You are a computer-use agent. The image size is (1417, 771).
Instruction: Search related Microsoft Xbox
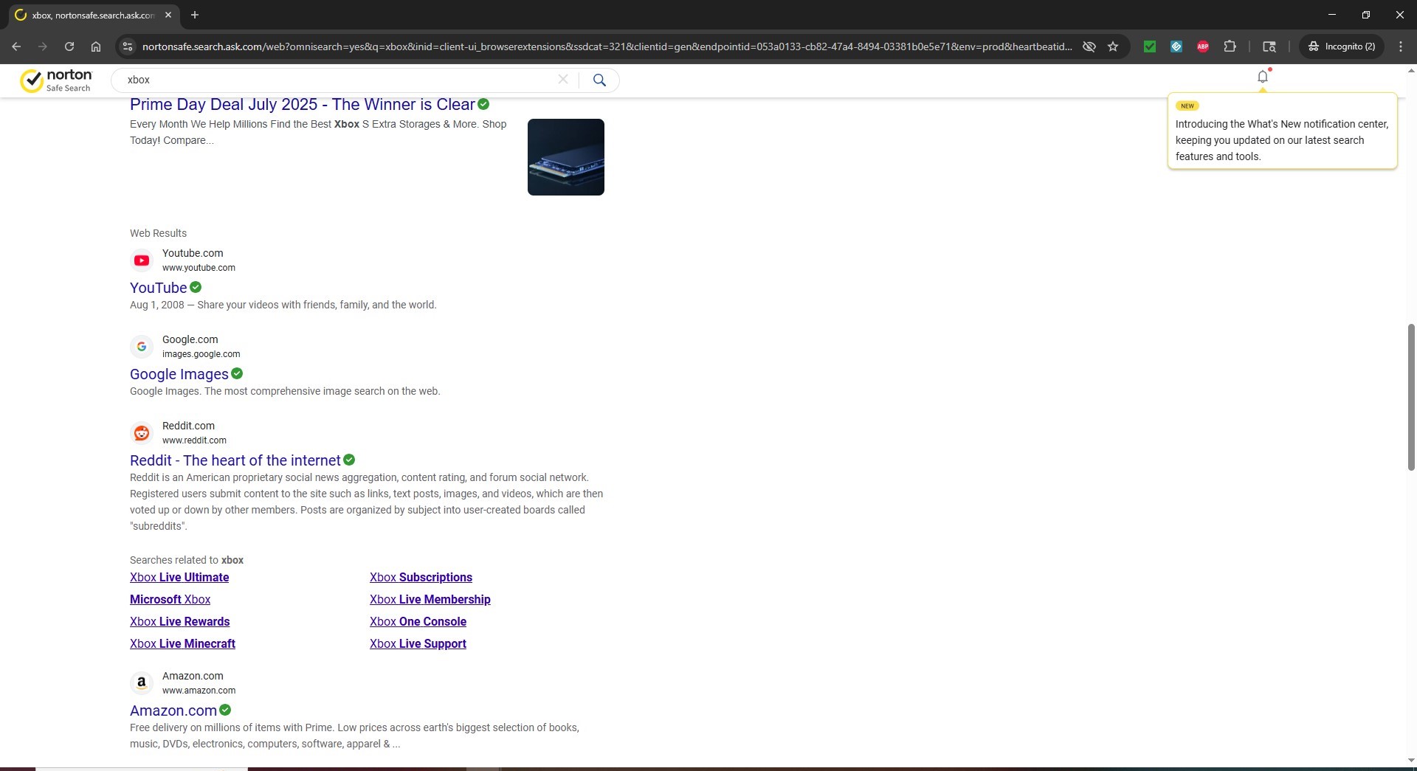pos(170,599)
